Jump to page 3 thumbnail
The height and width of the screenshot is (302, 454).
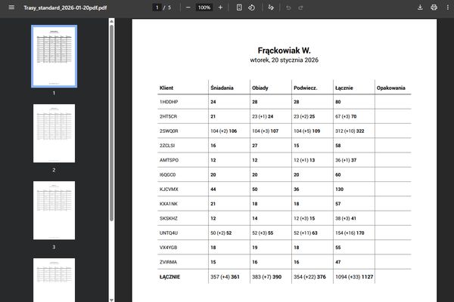(54, 210)
